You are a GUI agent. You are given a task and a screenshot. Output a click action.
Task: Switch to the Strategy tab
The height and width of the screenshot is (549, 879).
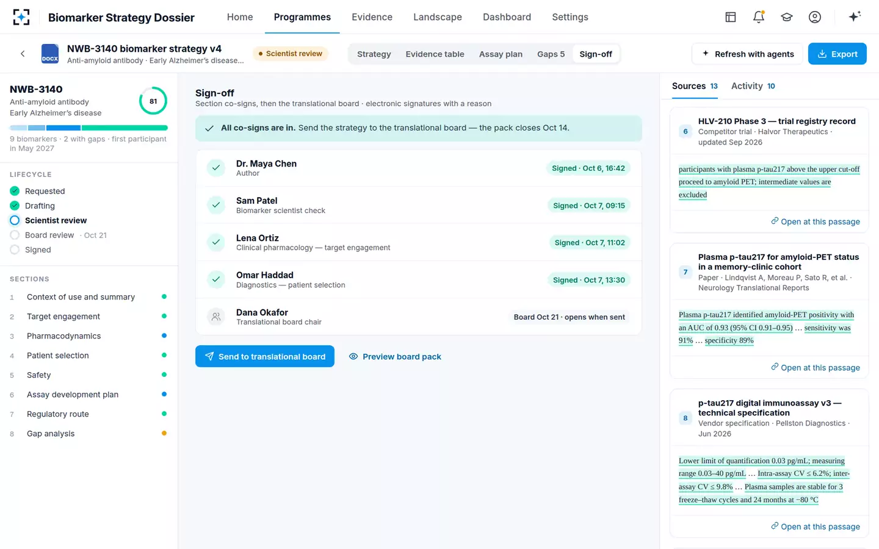click(x=374, y=54)
